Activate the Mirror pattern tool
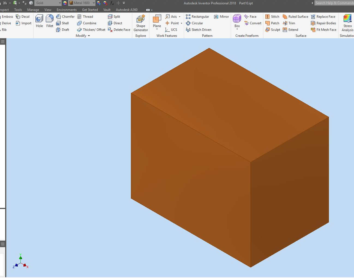 pyautogui.click(x=221, y=17)
